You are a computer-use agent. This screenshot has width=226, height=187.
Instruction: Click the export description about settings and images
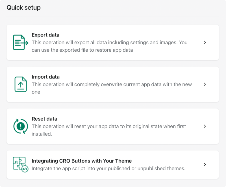coord(109,46)
